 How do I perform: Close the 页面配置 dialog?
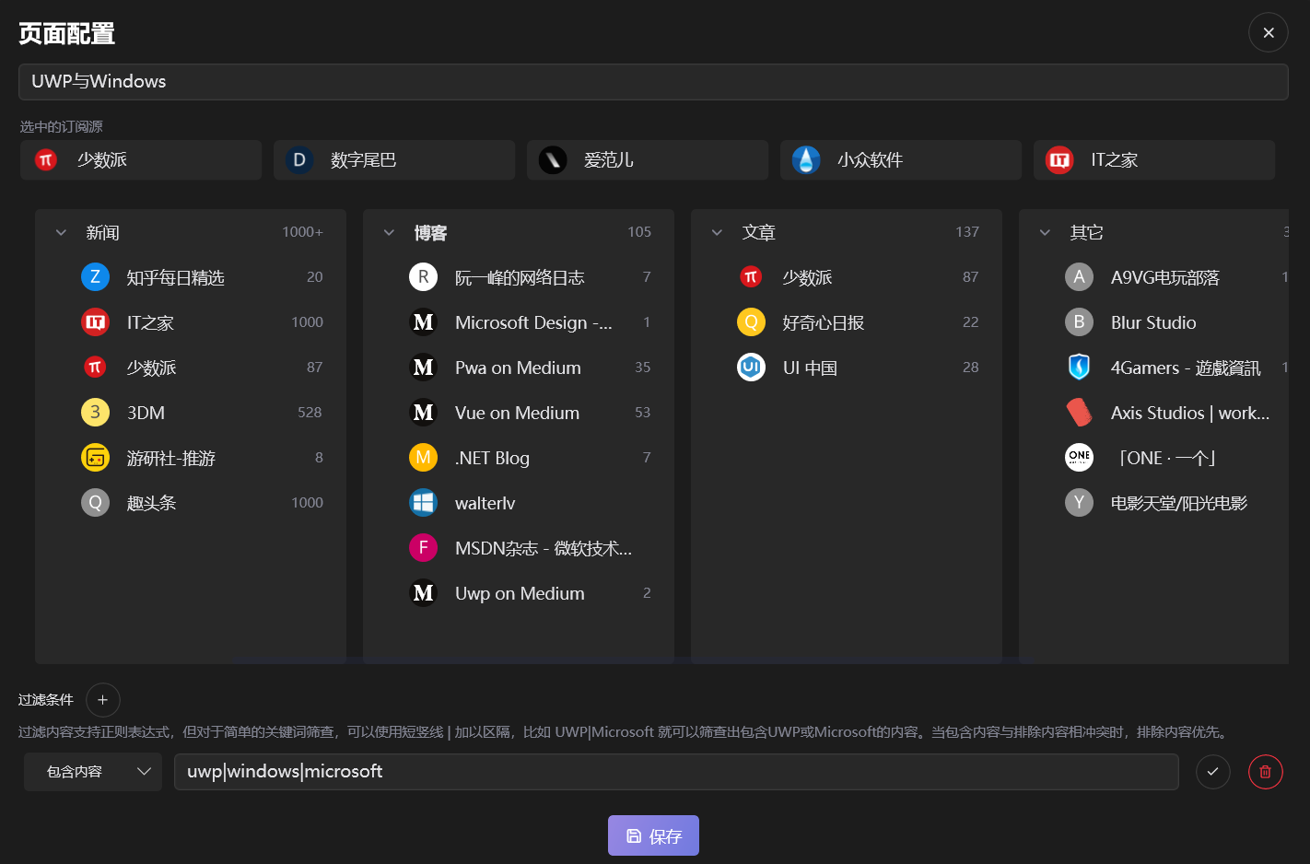coord(1269,32)
